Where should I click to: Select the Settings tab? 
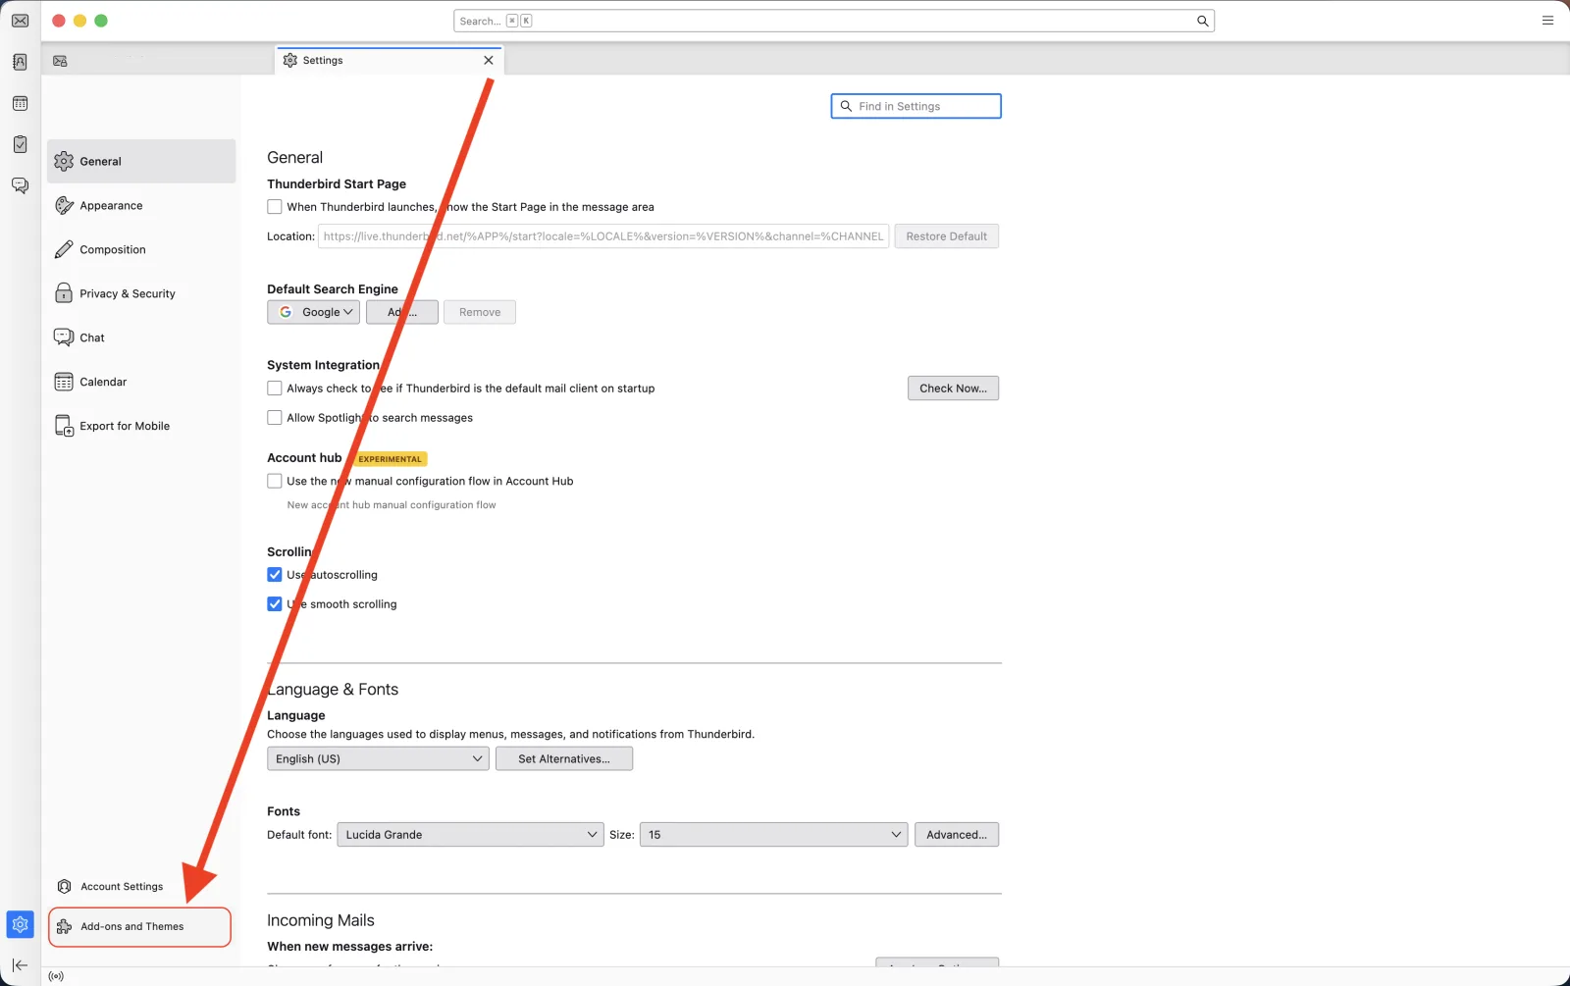[x=390, y=60]
